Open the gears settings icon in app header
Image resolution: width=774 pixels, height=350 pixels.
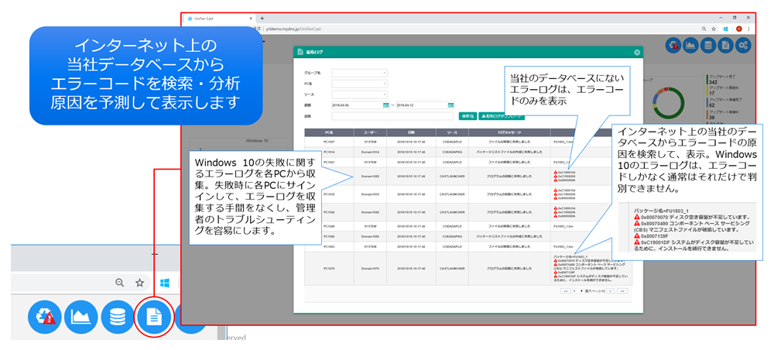[742, 46]
